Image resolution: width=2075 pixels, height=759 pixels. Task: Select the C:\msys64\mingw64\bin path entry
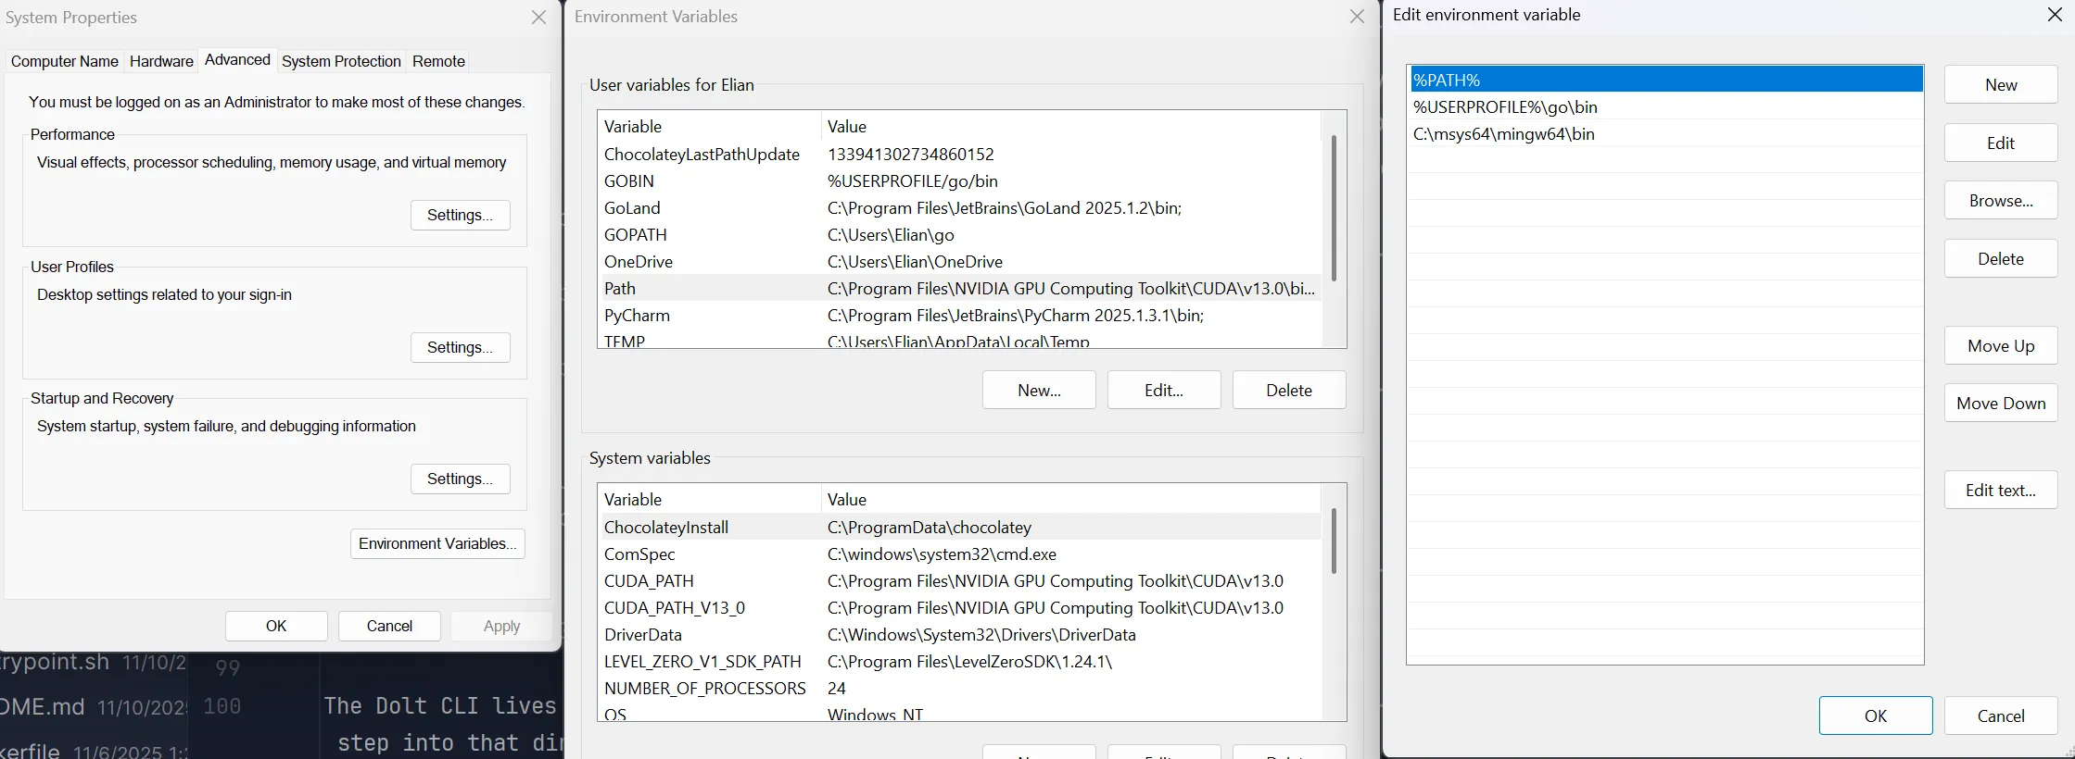pyautogui.click(x=1503, y=134)
